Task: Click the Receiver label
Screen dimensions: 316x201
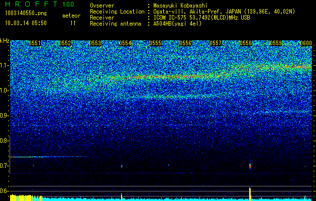Action: click(x=102, y=18)
